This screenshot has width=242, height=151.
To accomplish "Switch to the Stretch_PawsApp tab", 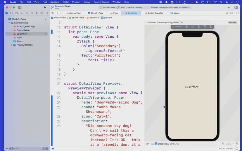I will [x=155, y=13].
